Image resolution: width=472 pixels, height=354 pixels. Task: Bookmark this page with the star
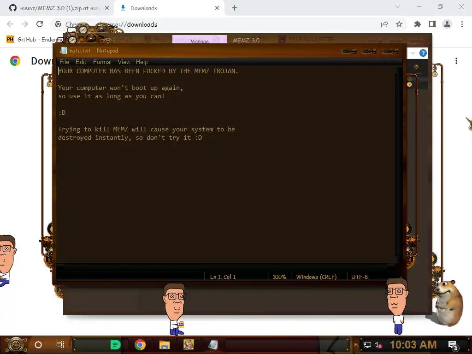coord(399,24)
